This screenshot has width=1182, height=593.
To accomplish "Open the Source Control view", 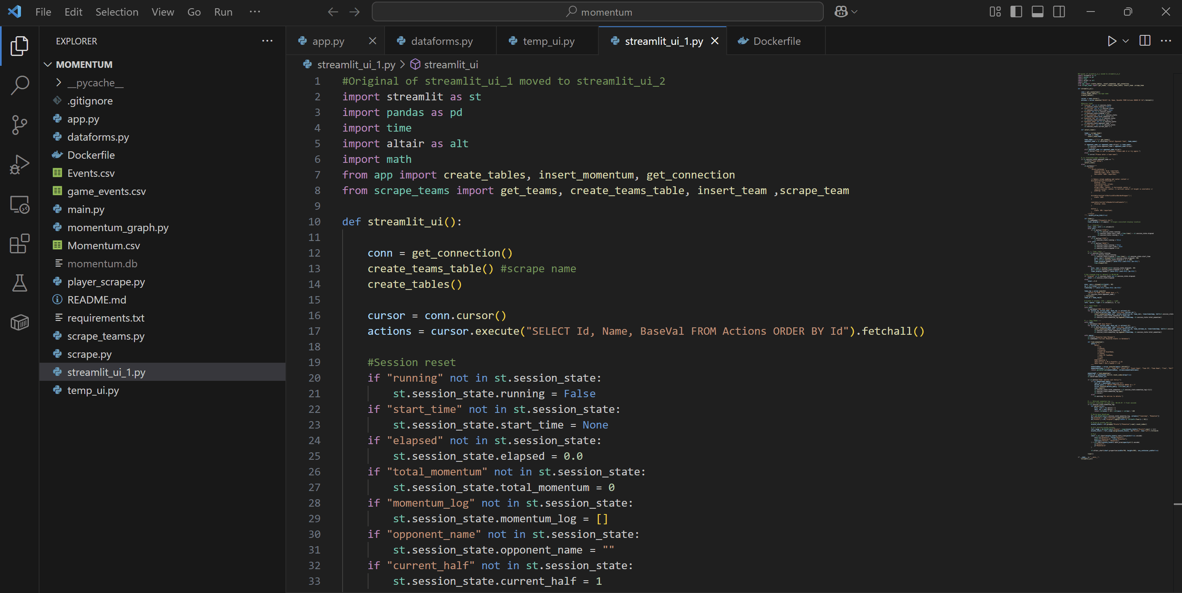I will 20,125.
